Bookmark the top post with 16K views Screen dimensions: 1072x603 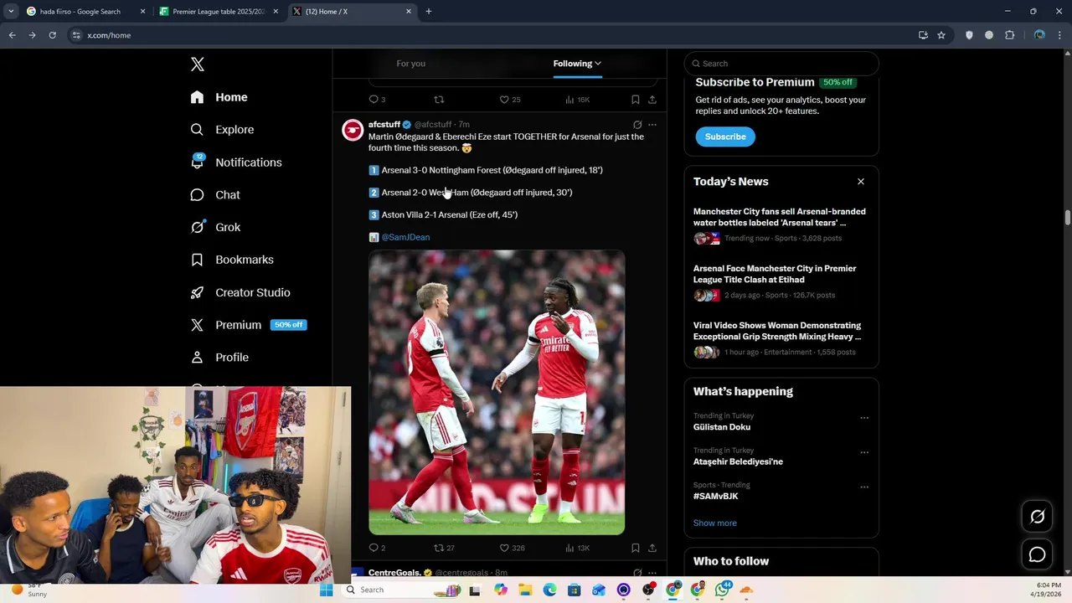coord(636,100)
